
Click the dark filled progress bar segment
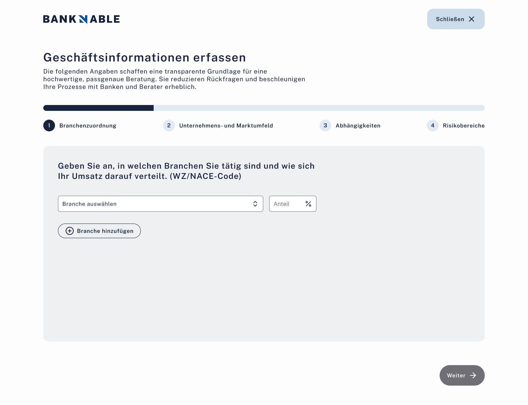click(x=98, y=108)
